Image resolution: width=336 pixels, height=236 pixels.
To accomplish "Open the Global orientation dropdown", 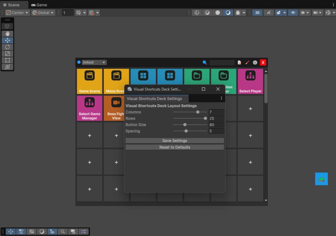I will pyautogui.click(x=43, y=12).
